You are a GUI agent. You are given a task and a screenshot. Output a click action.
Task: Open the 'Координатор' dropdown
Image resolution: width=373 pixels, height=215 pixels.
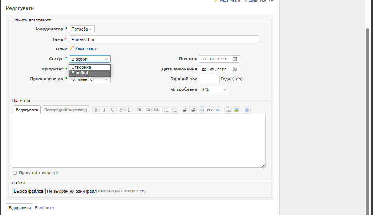[x=82, y=29]
